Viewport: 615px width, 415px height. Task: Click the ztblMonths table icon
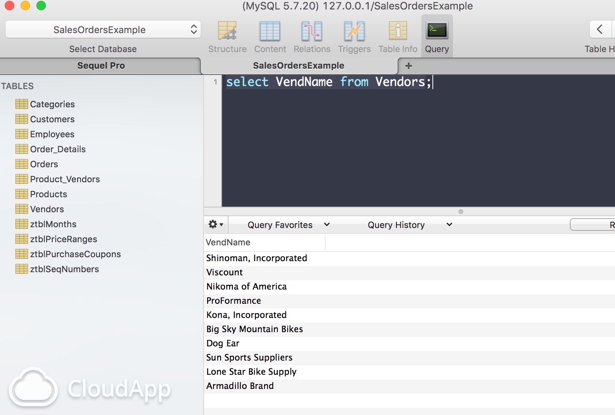tap(22, 224)
